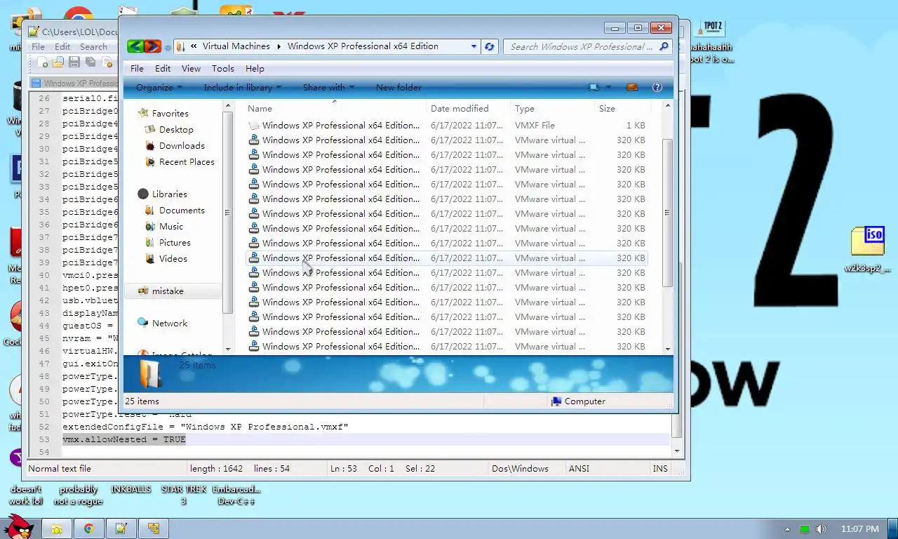
Task: Select Downloads under Favorites
Action: pyautogui.click(x=182, y=146)
